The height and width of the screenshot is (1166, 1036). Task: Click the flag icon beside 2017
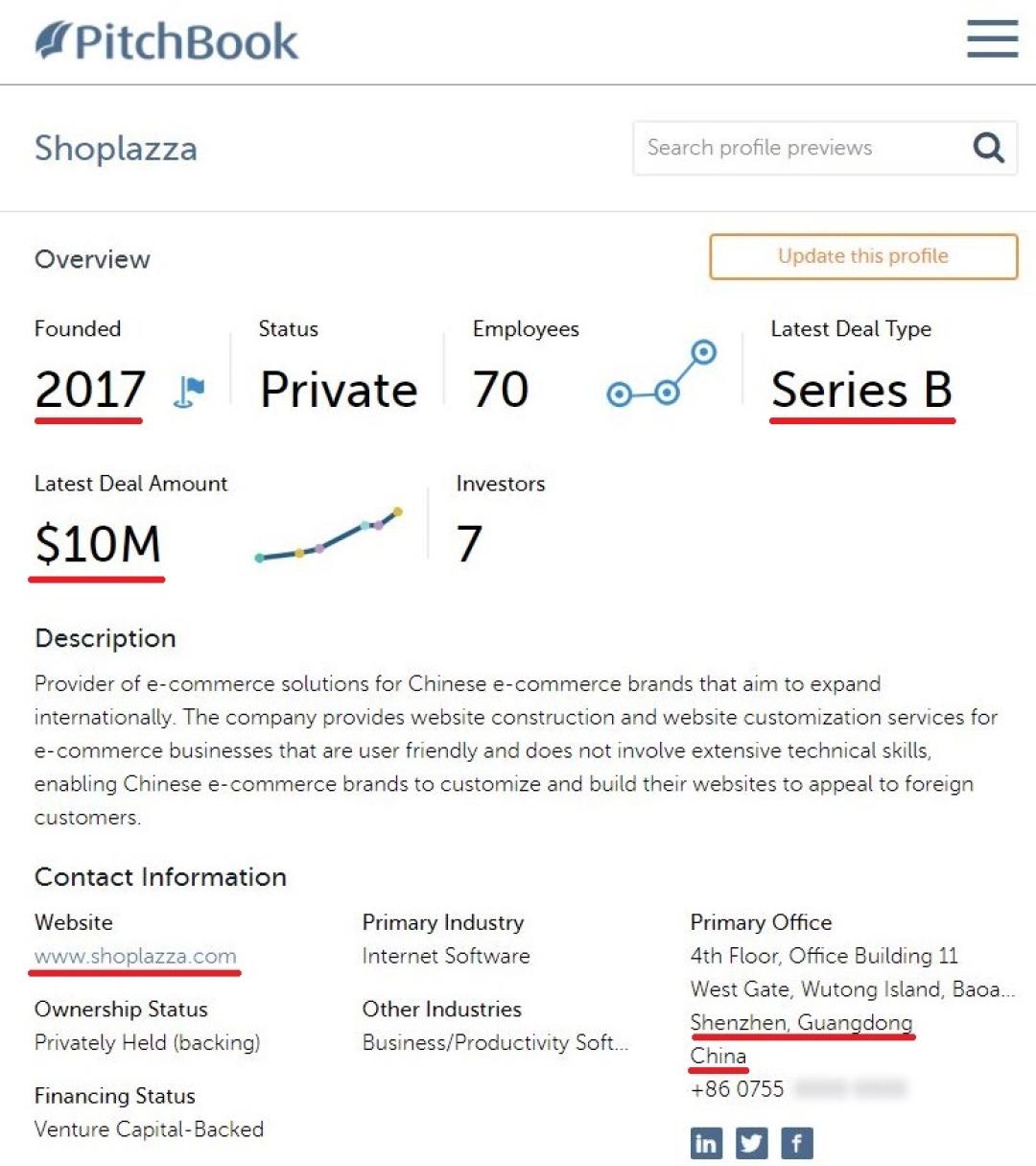pyautogui.click(x=190, y=391)
